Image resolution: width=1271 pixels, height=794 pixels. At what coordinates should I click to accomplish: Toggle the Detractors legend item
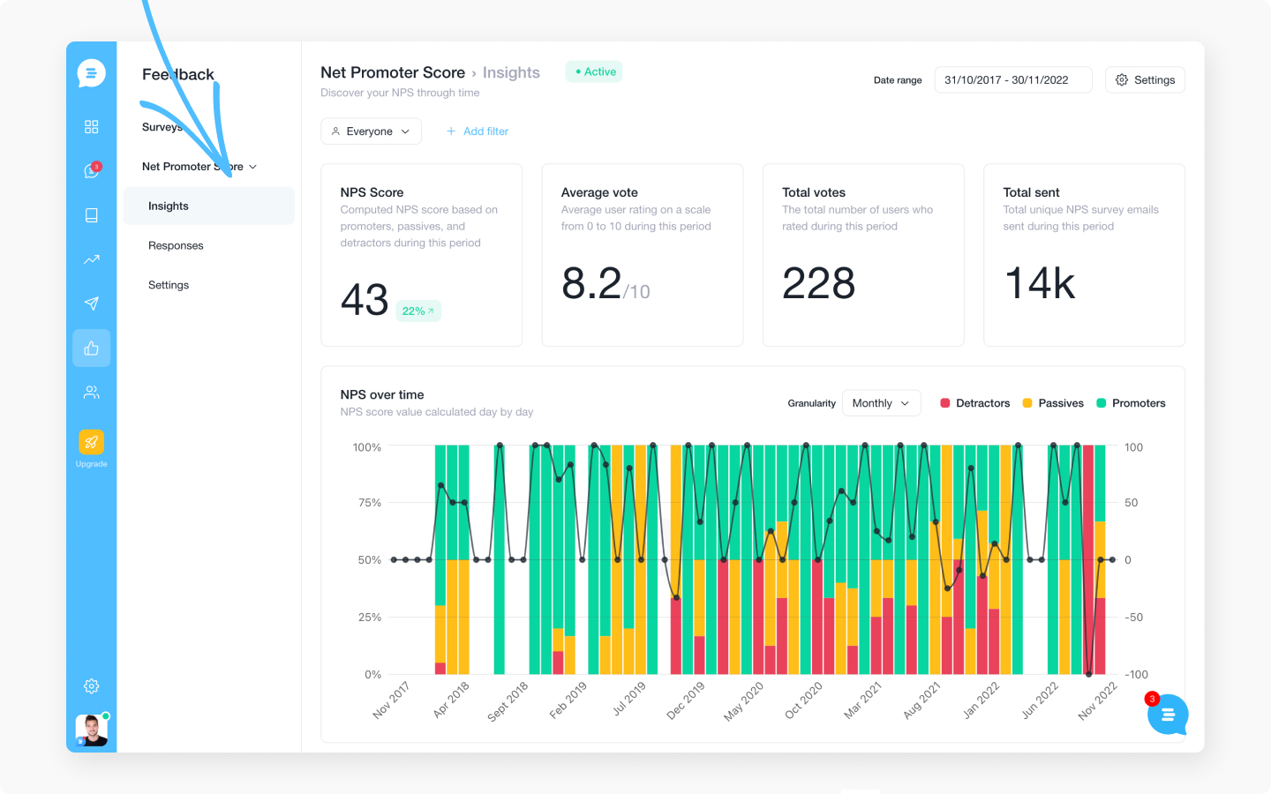pyautogui.click(x=975, y=403)
